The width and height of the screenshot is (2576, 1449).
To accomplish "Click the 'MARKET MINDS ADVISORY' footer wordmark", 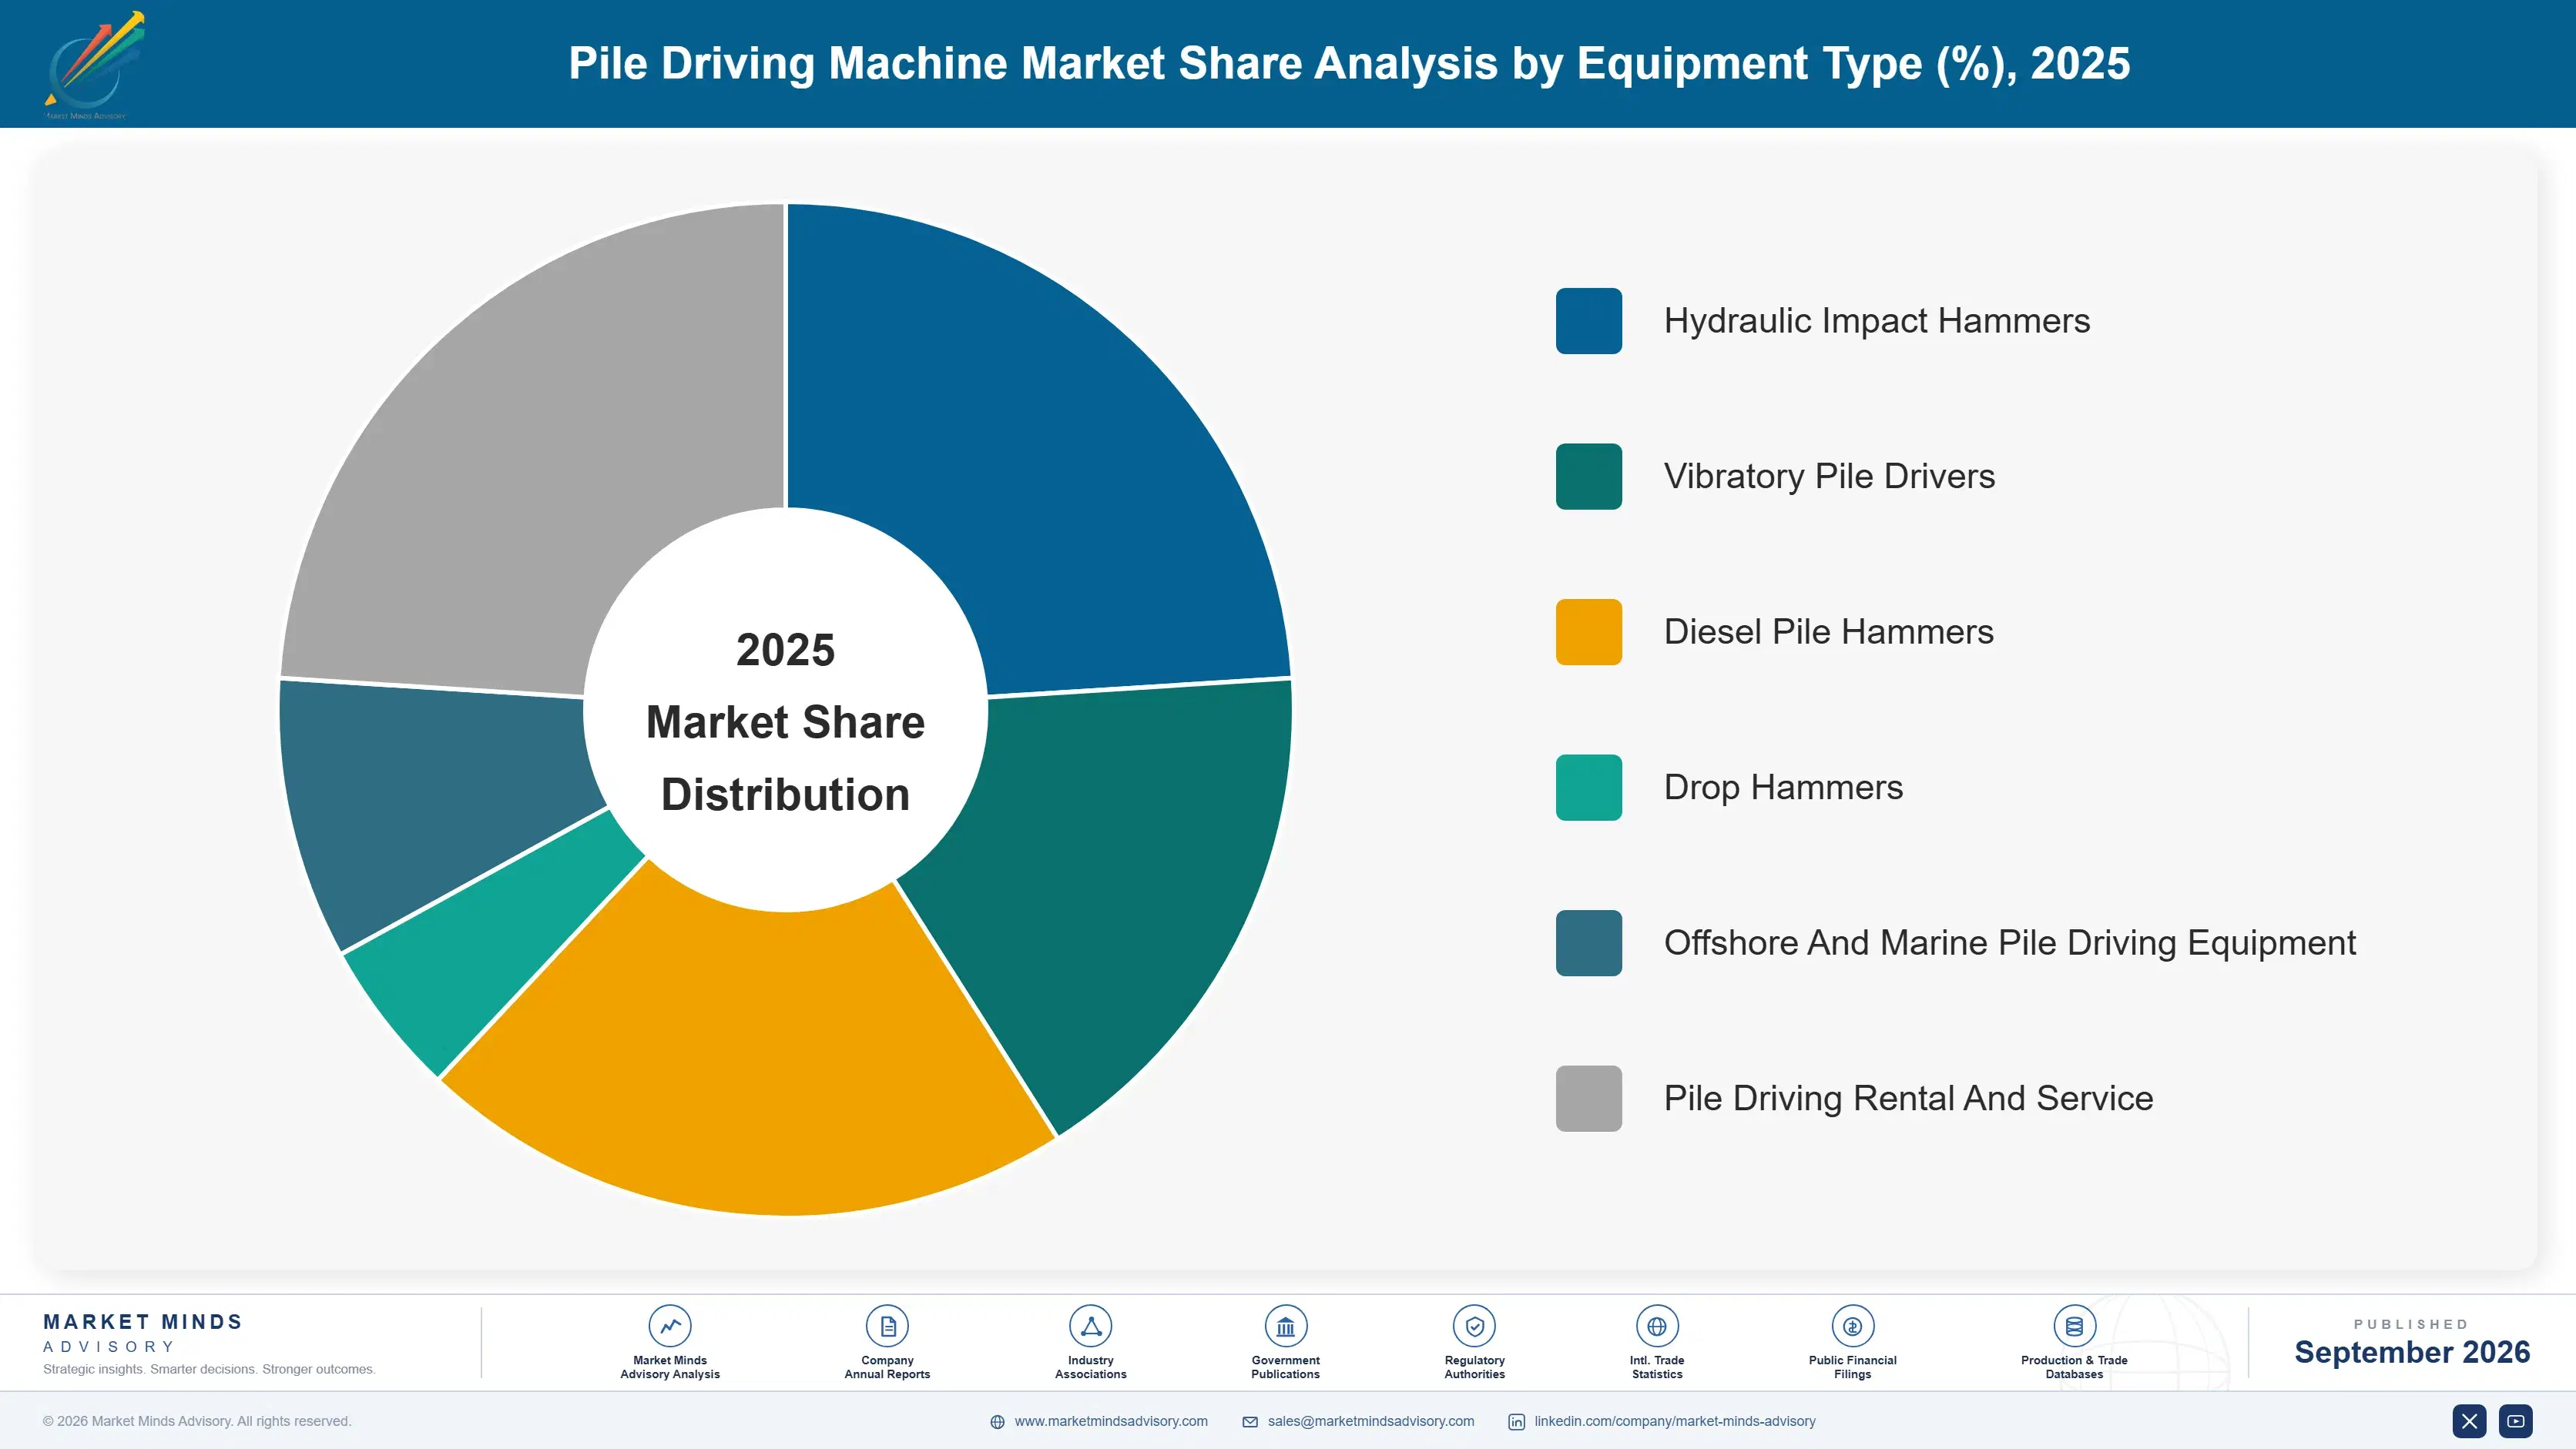I will click(x=143, y=1333).
